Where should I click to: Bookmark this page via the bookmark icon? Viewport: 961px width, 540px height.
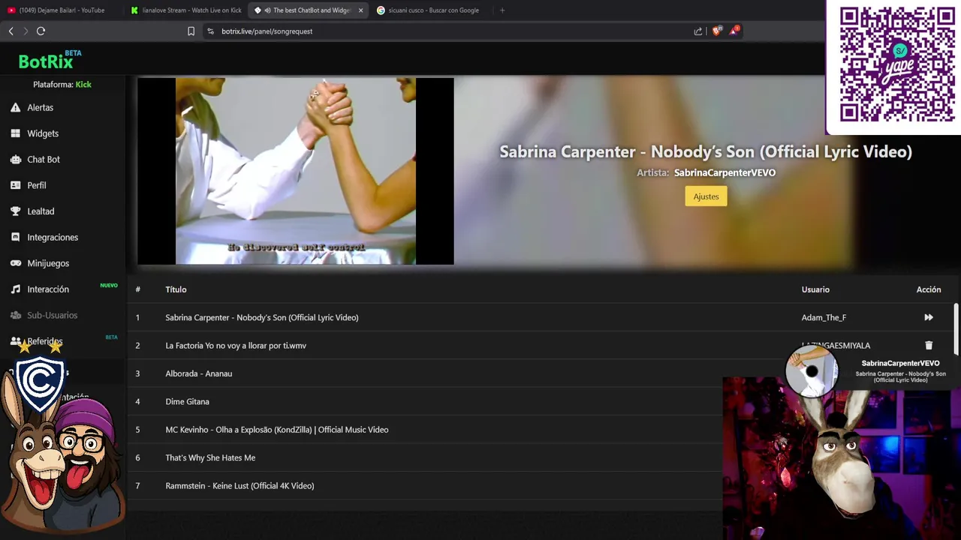pos(191,31)
